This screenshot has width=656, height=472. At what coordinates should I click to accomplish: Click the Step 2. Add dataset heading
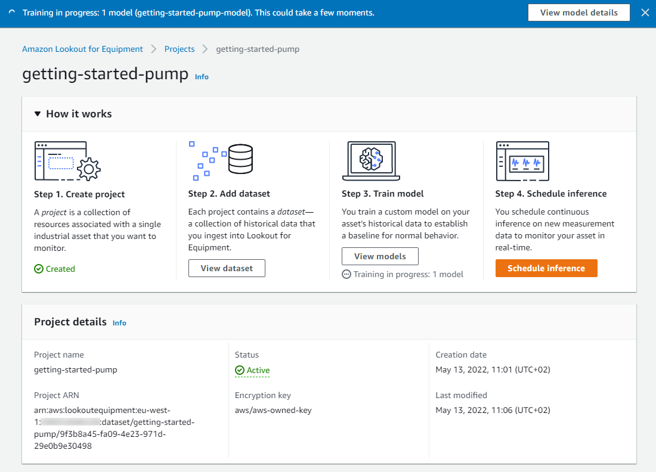tap(229, 194)
